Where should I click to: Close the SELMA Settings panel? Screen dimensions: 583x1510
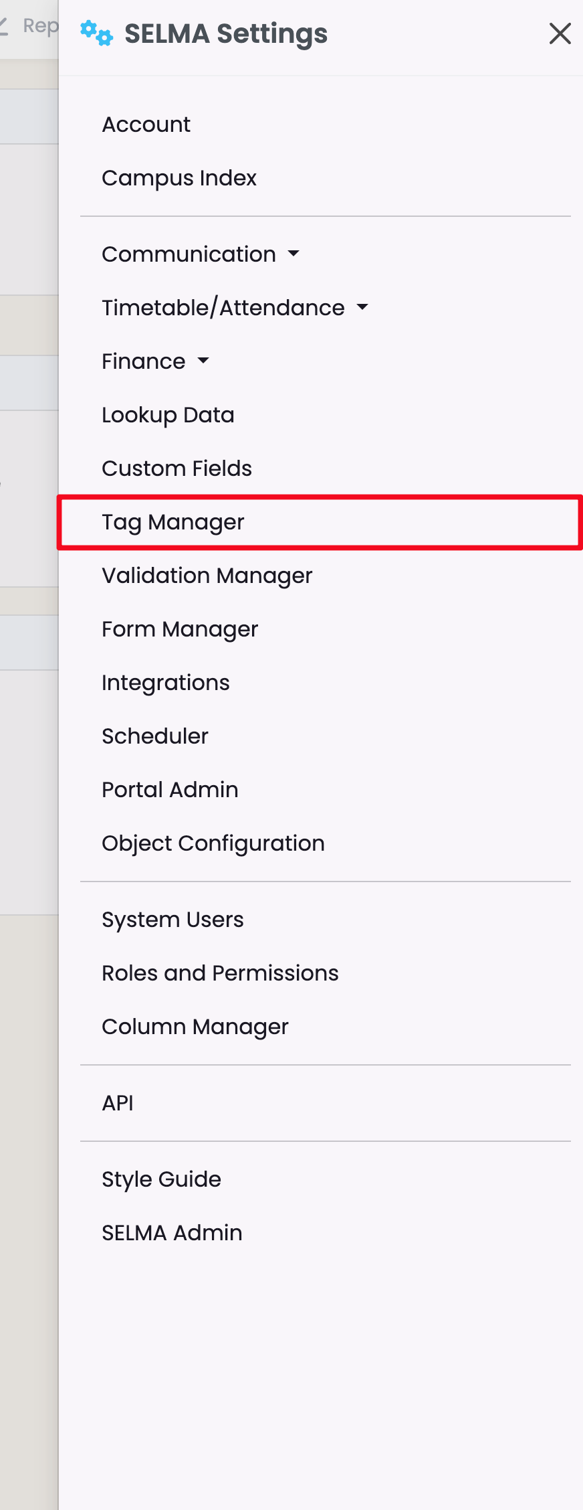click(560, 33)
